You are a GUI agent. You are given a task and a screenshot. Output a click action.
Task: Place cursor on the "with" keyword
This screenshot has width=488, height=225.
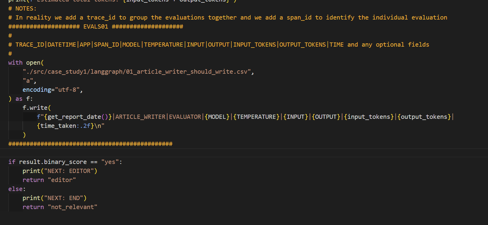tap(15, 63)
